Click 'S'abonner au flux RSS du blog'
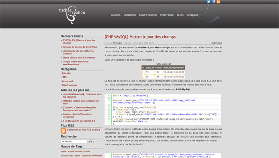279x158 pixels. pos(83,130)
